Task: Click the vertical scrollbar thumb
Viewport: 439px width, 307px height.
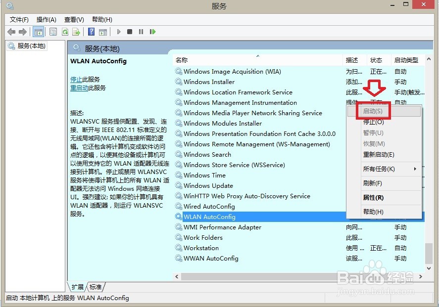Action: point(429,254)
